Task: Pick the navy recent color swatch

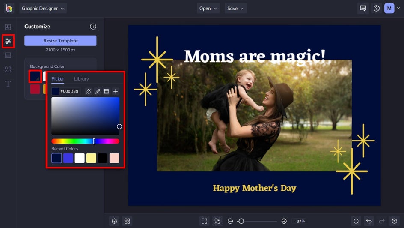Action: tap(56, 158)
